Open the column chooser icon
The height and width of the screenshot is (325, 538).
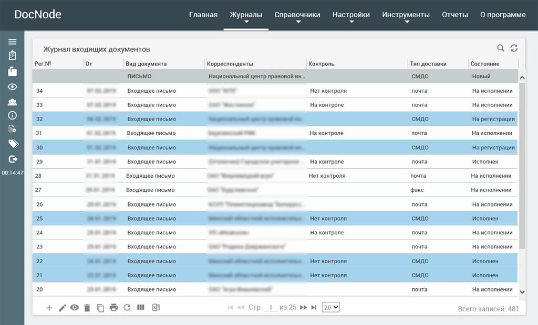click(x=141, y=307)
